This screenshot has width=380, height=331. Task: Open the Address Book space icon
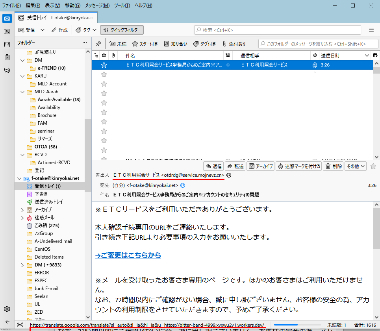[x=7, y=31]
